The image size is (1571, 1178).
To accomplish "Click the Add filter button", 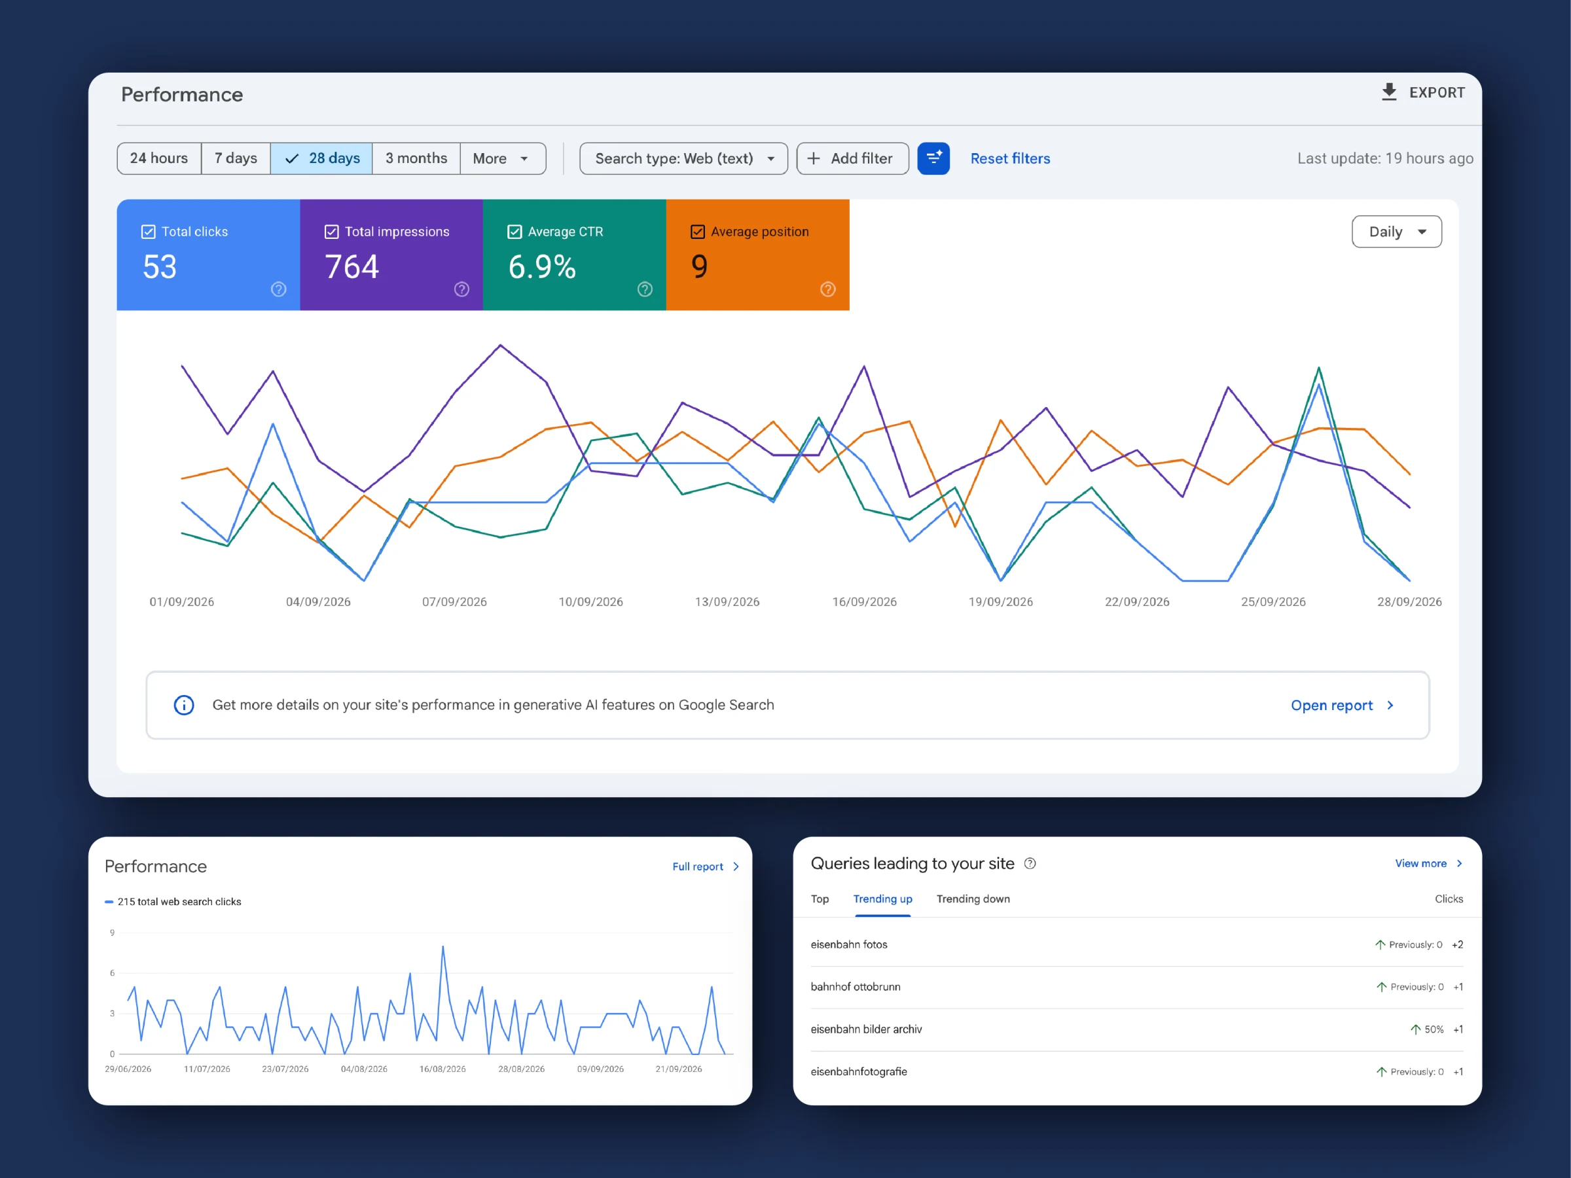I will coord(852,158).
